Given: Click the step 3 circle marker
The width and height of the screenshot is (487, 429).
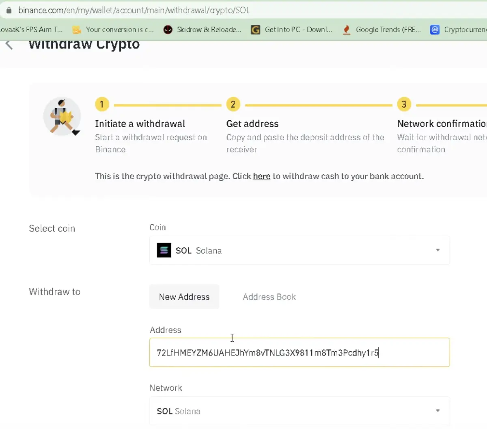Looking at the screenshot, I should [404, 104].
